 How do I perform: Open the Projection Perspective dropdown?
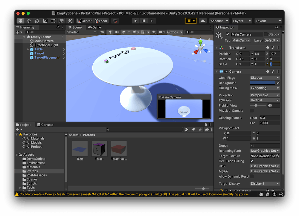265,95
